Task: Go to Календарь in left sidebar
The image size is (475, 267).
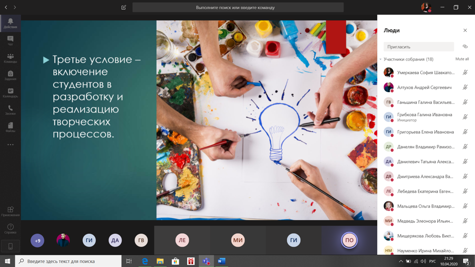Action: [10, 92]
